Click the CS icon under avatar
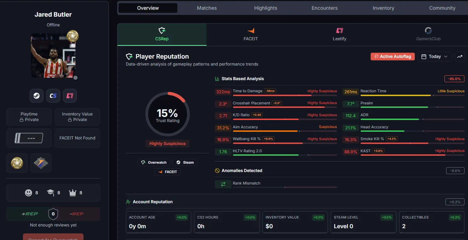The height and width of the screenshot is (240, 468). click(x=53, y=96)
